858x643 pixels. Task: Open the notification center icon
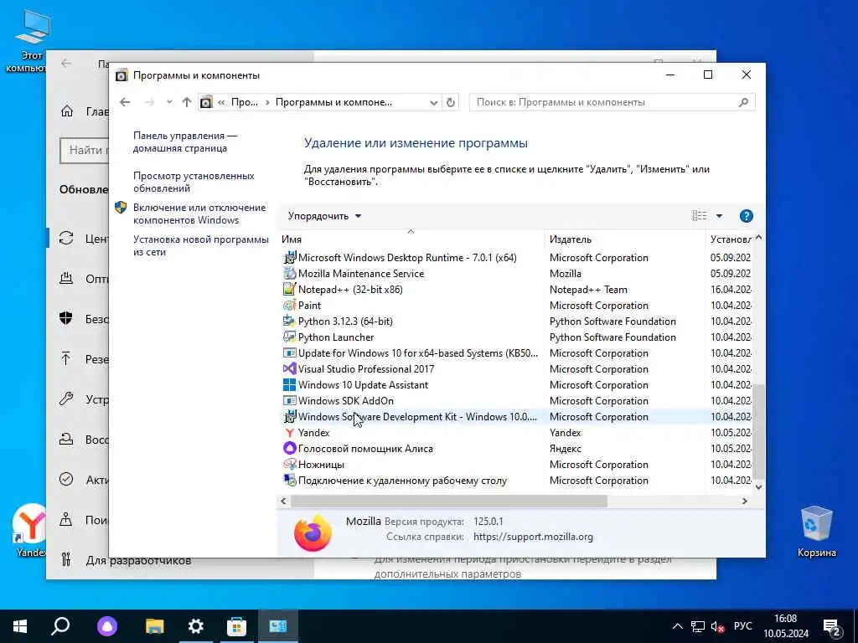coord(832,626)
